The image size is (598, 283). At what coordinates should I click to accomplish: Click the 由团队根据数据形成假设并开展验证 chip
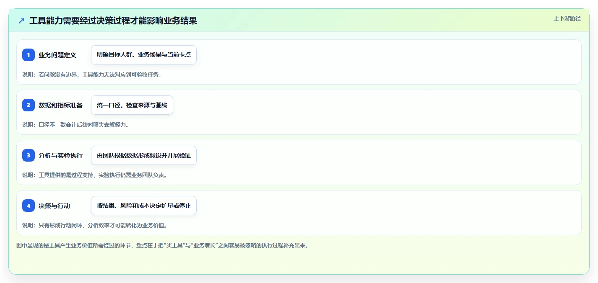click(x=144, y=155)
